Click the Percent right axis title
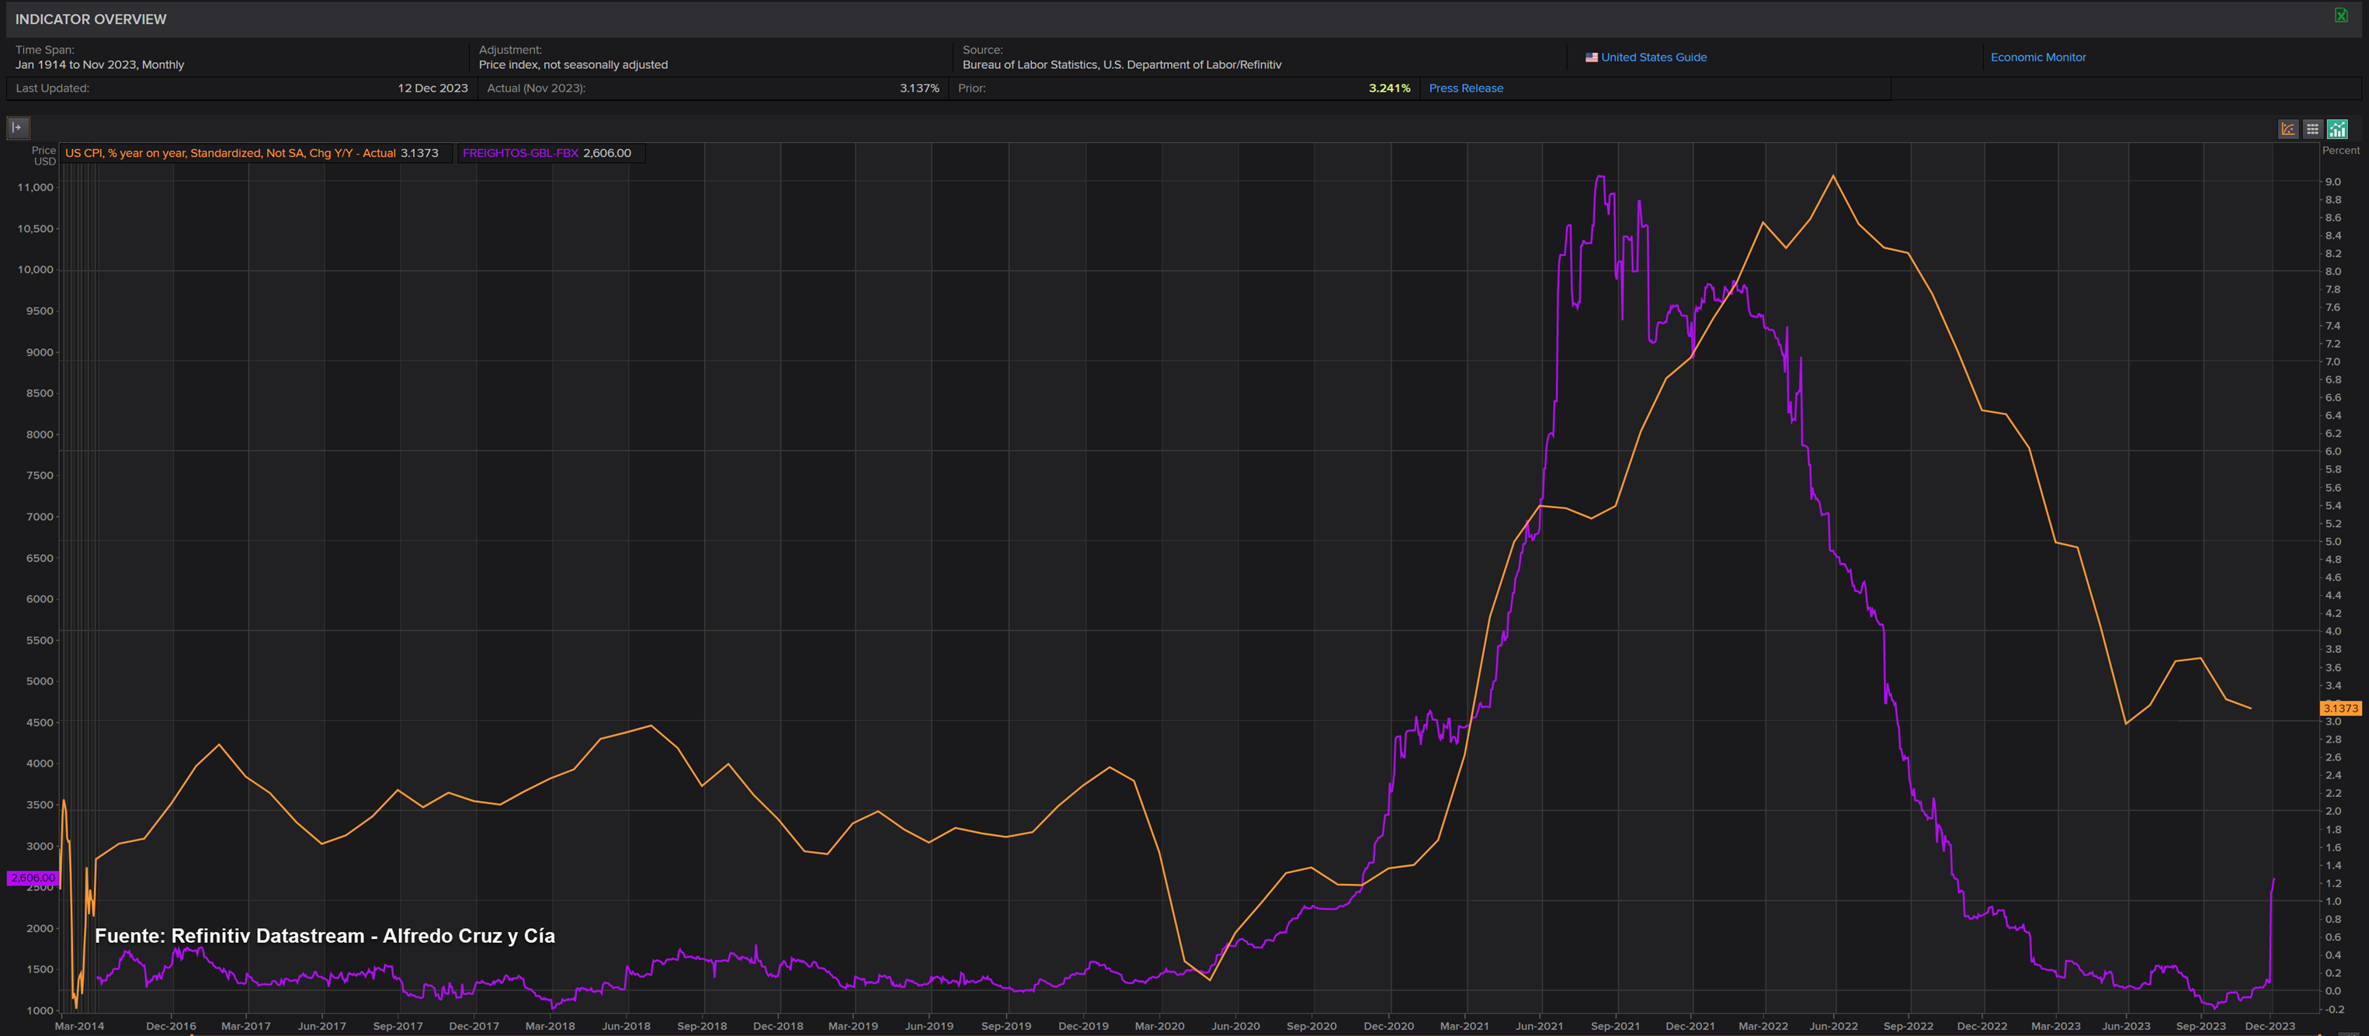2369x1036 pixels. (2340, 151)
